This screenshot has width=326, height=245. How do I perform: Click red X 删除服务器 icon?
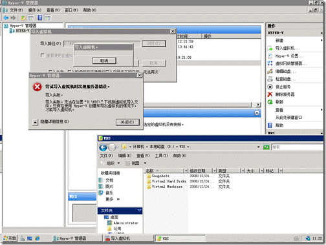point(270,94)
